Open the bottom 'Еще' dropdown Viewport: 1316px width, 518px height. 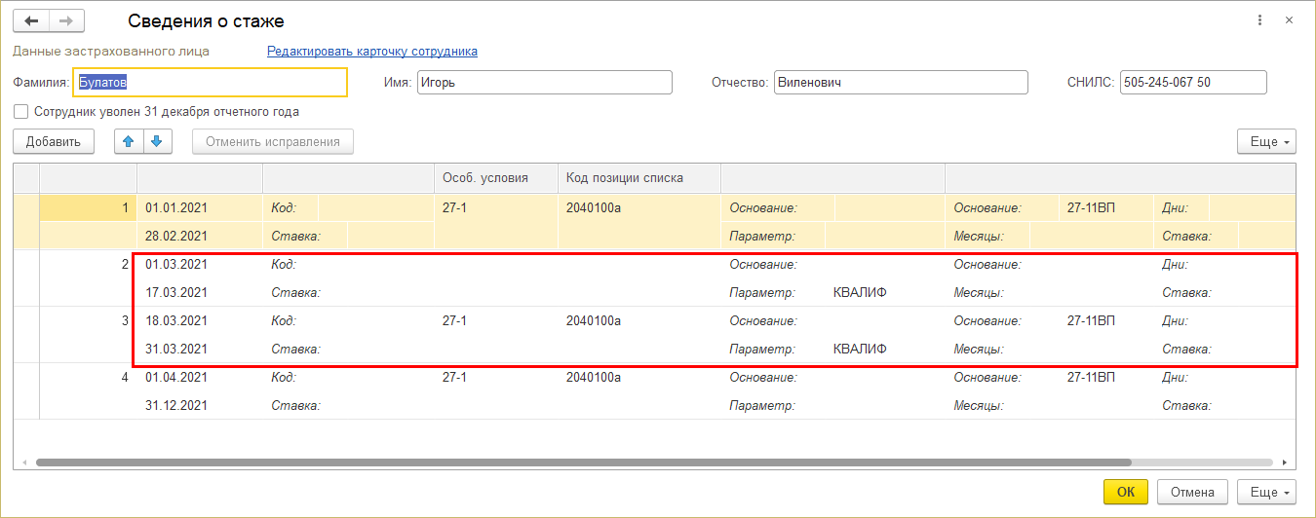tap(1266, 492)
